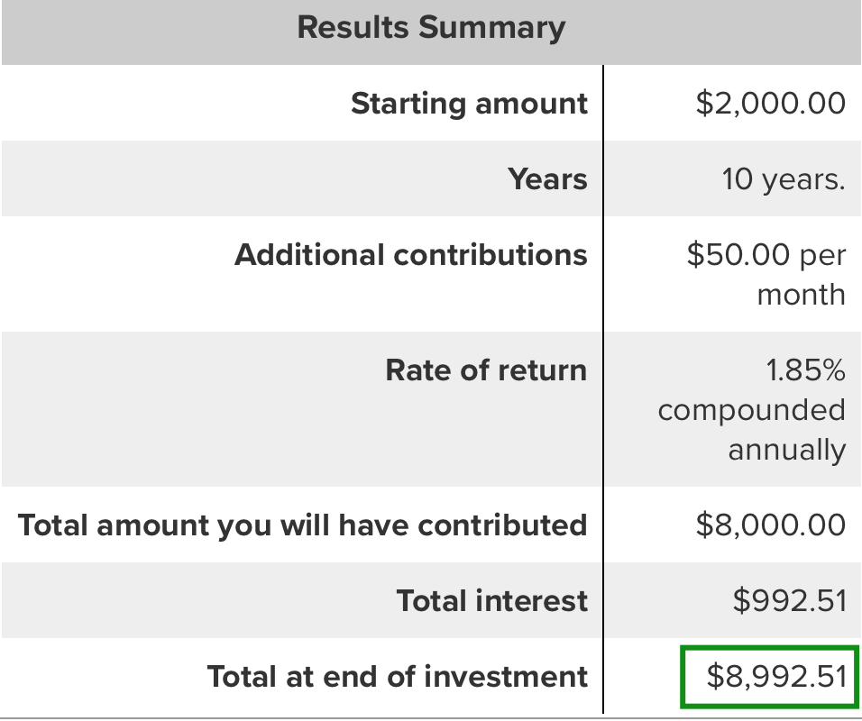The width and height of the screenshot is (862, 721).
Task: Click Total amount you will have contributed
Action: click(x=303, y=525)
